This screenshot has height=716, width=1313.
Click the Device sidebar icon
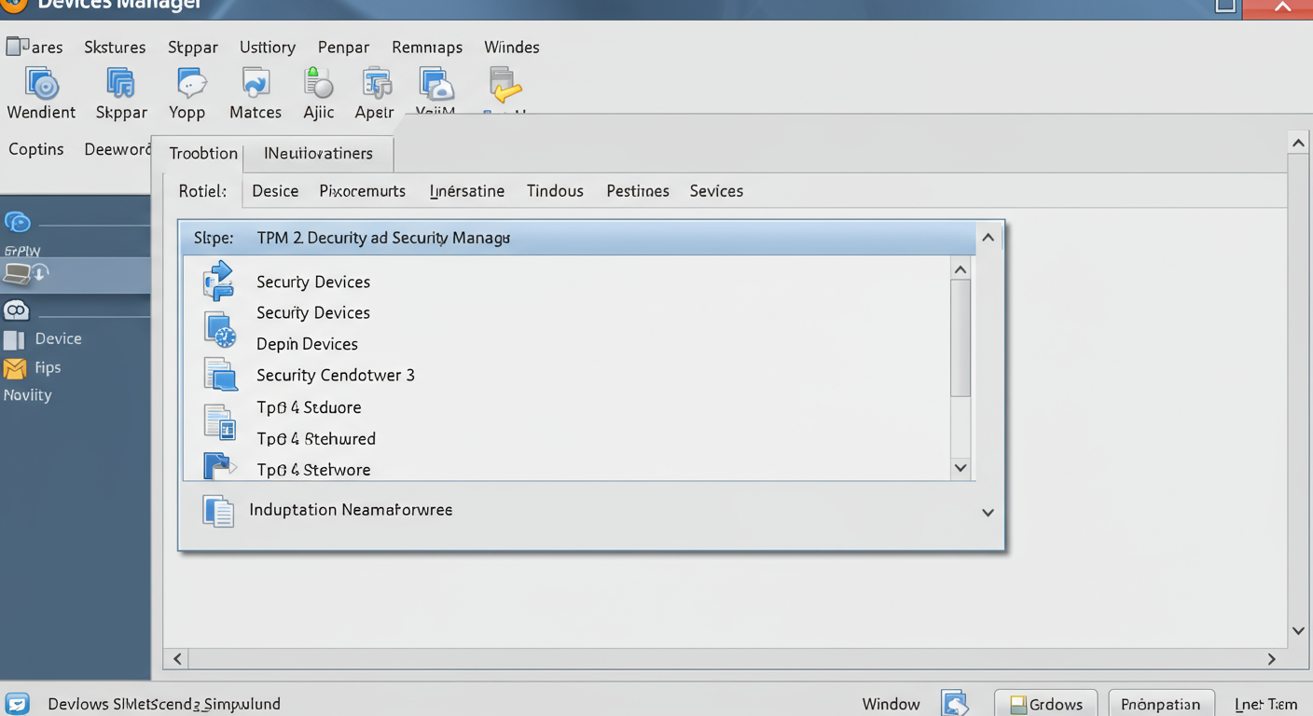point(14,339)
